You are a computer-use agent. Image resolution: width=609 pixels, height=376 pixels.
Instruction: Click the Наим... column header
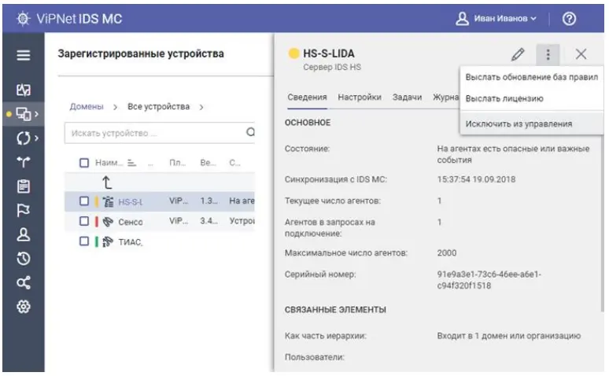coord(109,163)
